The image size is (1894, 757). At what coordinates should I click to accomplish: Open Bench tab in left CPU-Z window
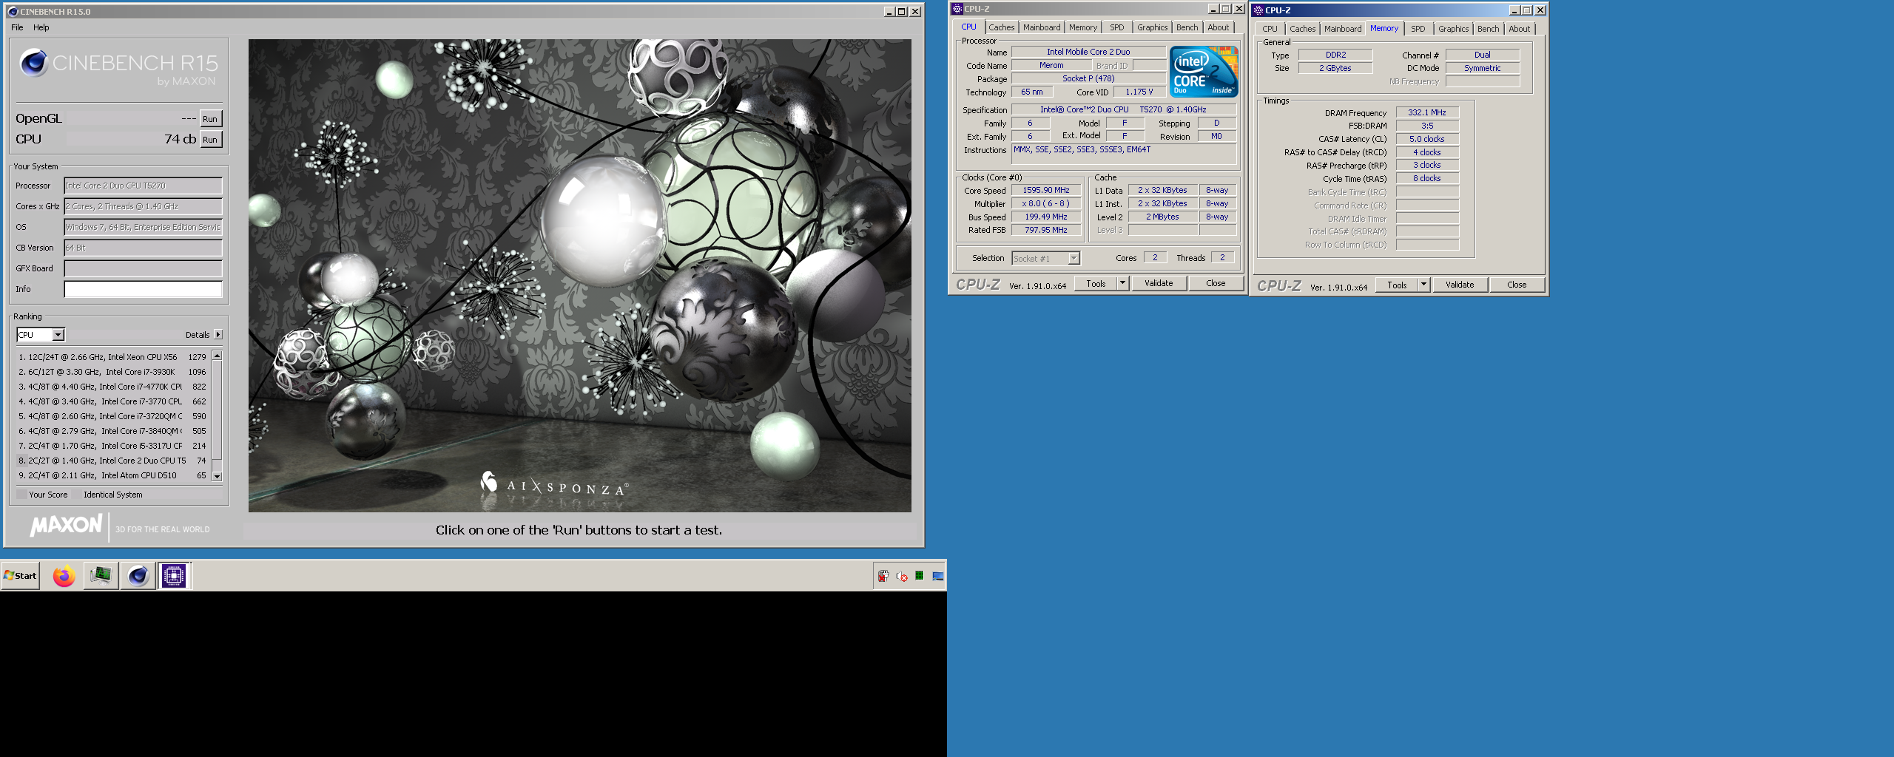click(1187, 27)
